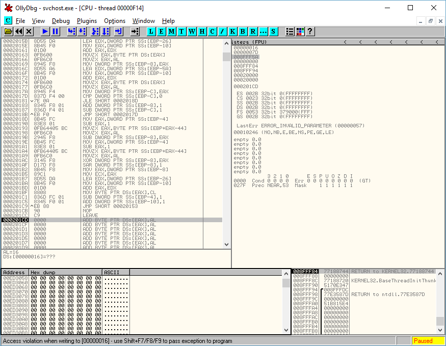The width and height of the screenshot is (446, 346).
Task: Pause execution with the pause icon
Action: coord(55,31)
